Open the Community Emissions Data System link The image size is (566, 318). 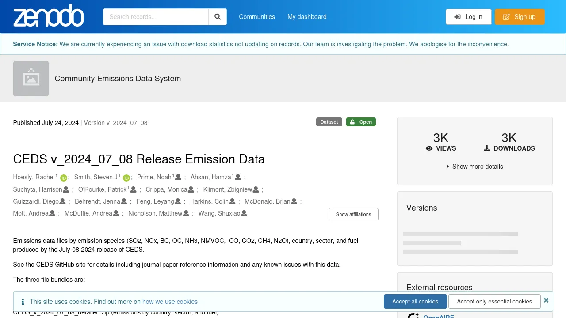118,79
